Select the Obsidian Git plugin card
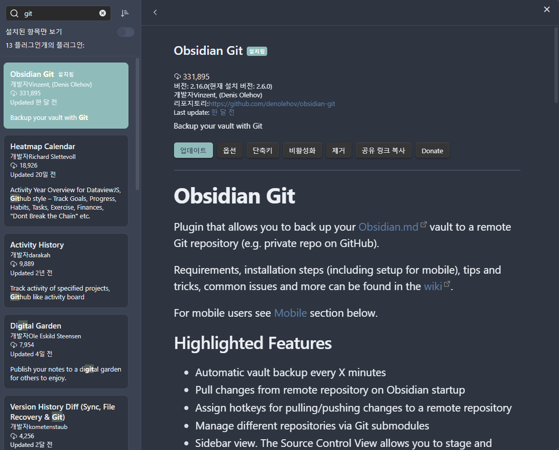 (x=66, y=96)
